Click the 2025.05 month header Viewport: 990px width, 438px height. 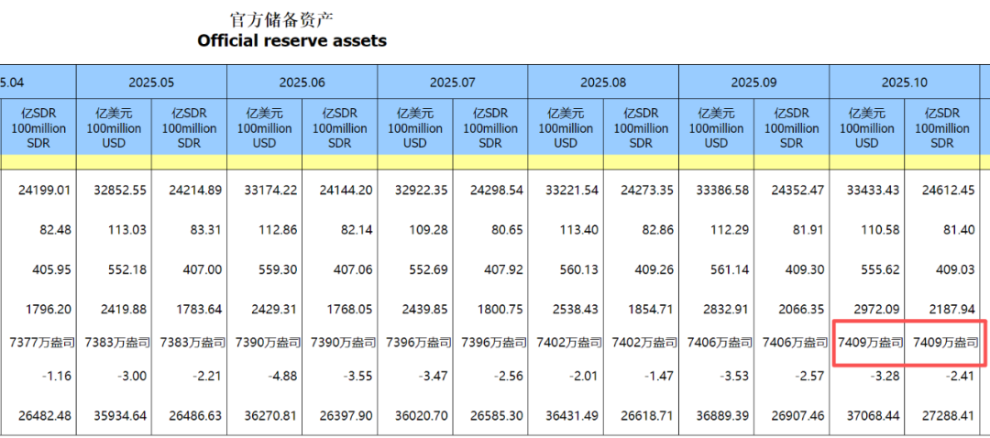[x=151, y=82]
